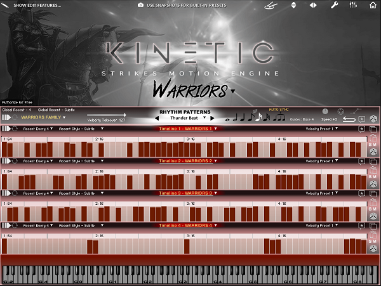Toggle the global loop icon beside WARRIORS FAMILY
381x286 pixels.
point(15,117)
